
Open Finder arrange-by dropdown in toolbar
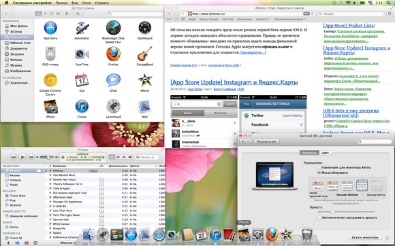pyautogui.click(x=80, y=14)
